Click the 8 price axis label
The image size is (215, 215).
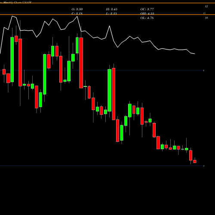point(204,71)
